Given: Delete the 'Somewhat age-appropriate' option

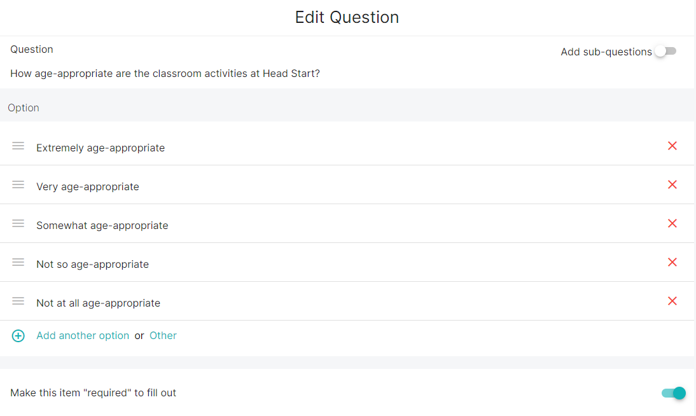Looking at the screenshot, I should (672, 224).
